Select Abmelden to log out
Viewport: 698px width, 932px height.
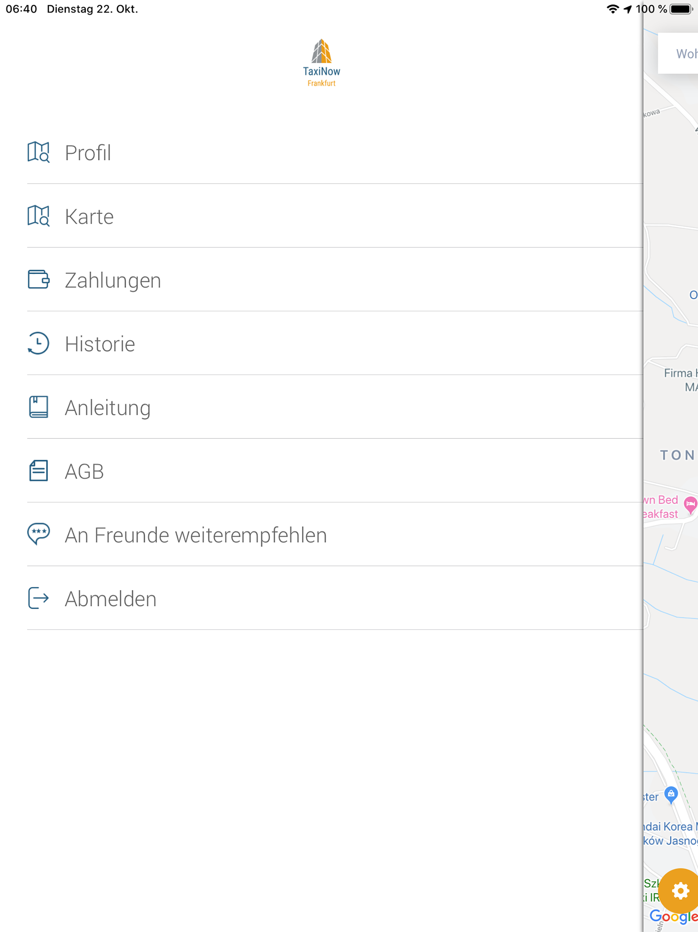pyautogui.click(x=335, y=598)
